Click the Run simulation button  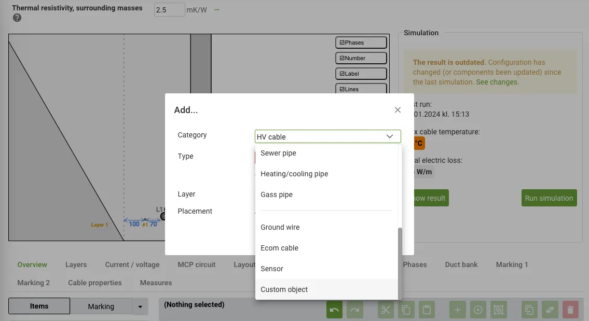(549, 198)
